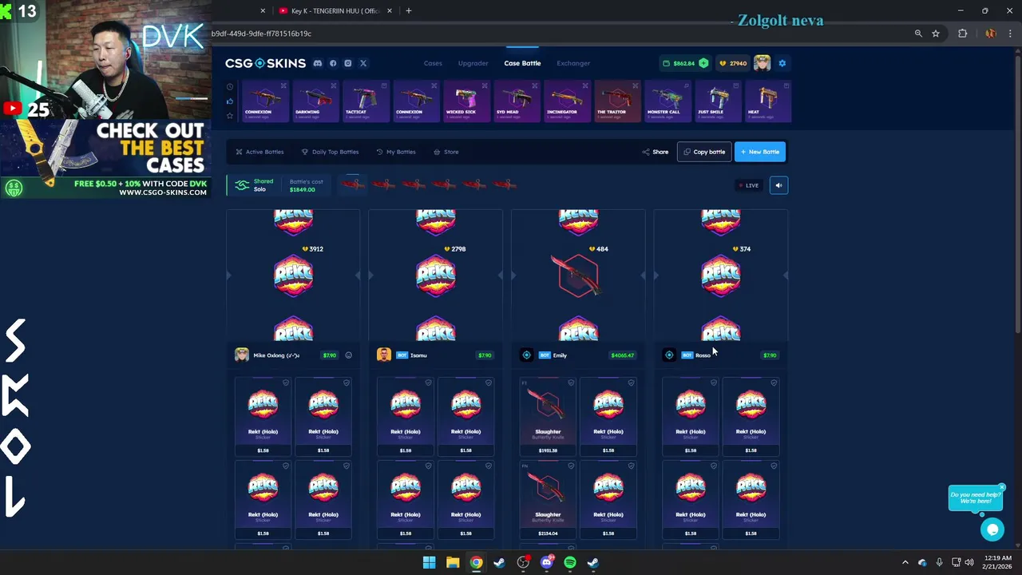Screen dimensions: 1022x575
Task: Select the first case in the battle's case row
Action: [352, 184]
